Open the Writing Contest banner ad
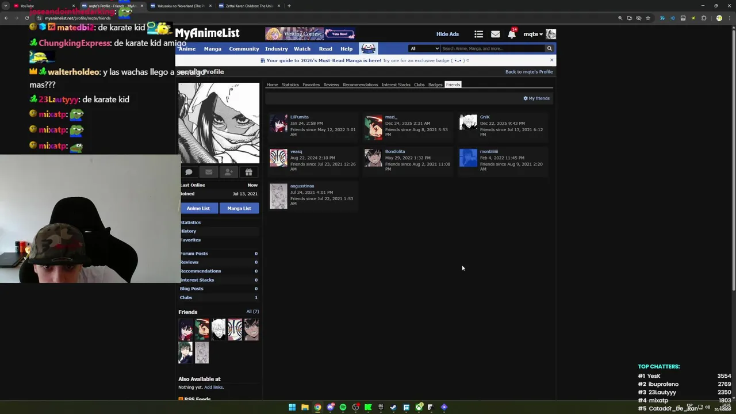Image resolution: width=736 pixels, height=414 pixels. (310, 34)
